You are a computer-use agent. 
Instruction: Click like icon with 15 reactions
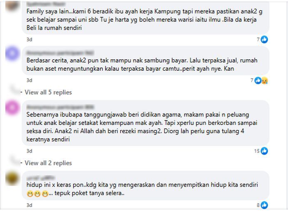click(264, 151)
